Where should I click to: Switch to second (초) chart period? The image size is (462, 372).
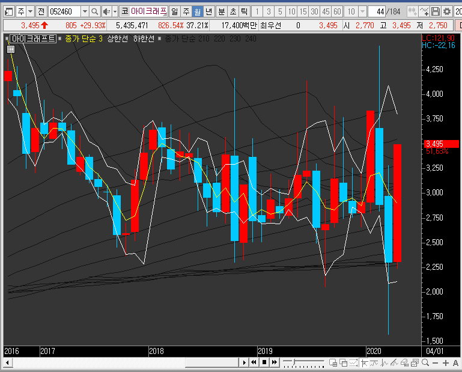233,12
